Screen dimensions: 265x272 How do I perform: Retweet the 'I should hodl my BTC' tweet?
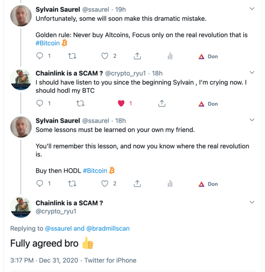[80, 103]
